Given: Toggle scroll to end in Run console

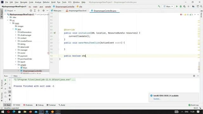Looking at the screenshot, I should click(x=10, y=92).
